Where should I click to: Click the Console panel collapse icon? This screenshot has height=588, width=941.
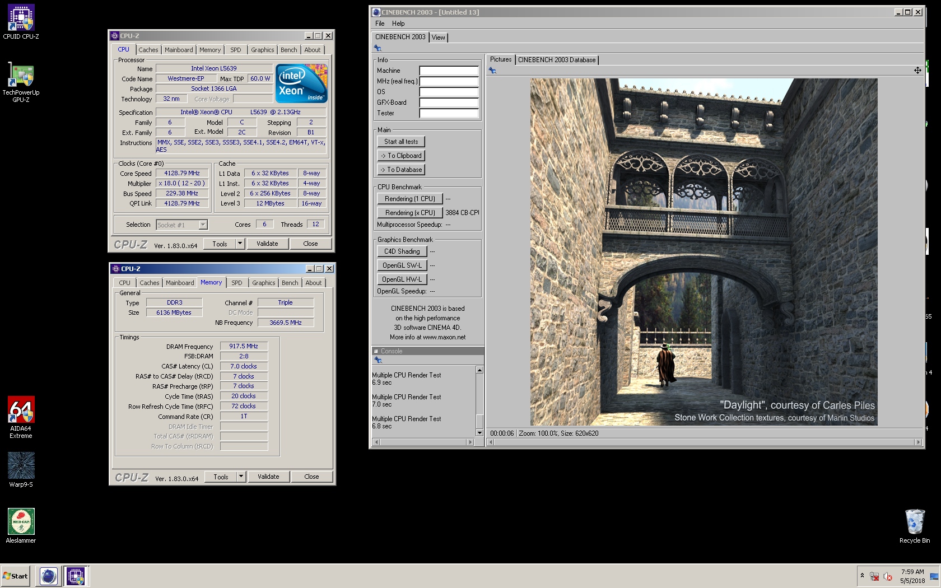click(376, 351)
